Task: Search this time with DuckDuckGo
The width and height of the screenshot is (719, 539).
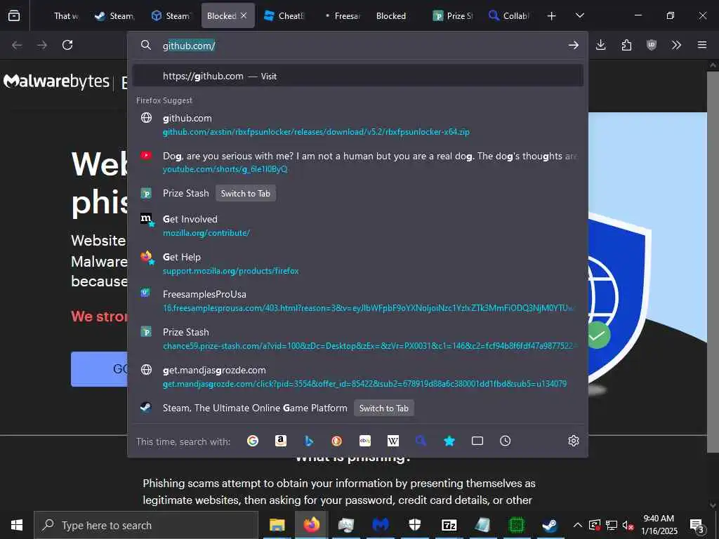Action: (336, 441)
